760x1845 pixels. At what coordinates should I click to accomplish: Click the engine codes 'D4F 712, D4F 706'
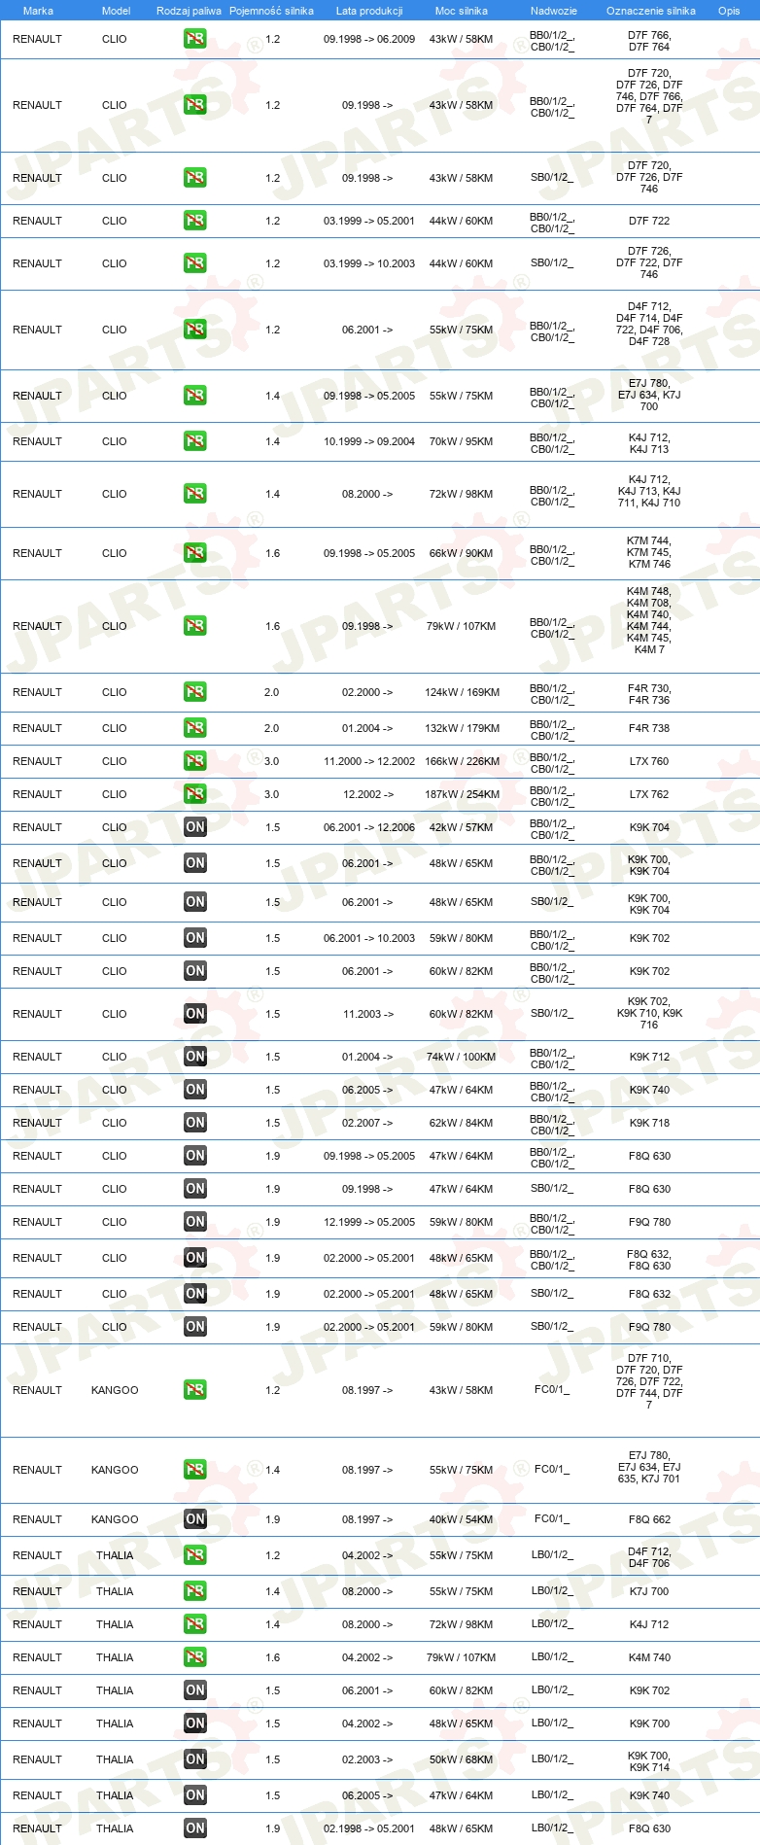(649, 1557)
